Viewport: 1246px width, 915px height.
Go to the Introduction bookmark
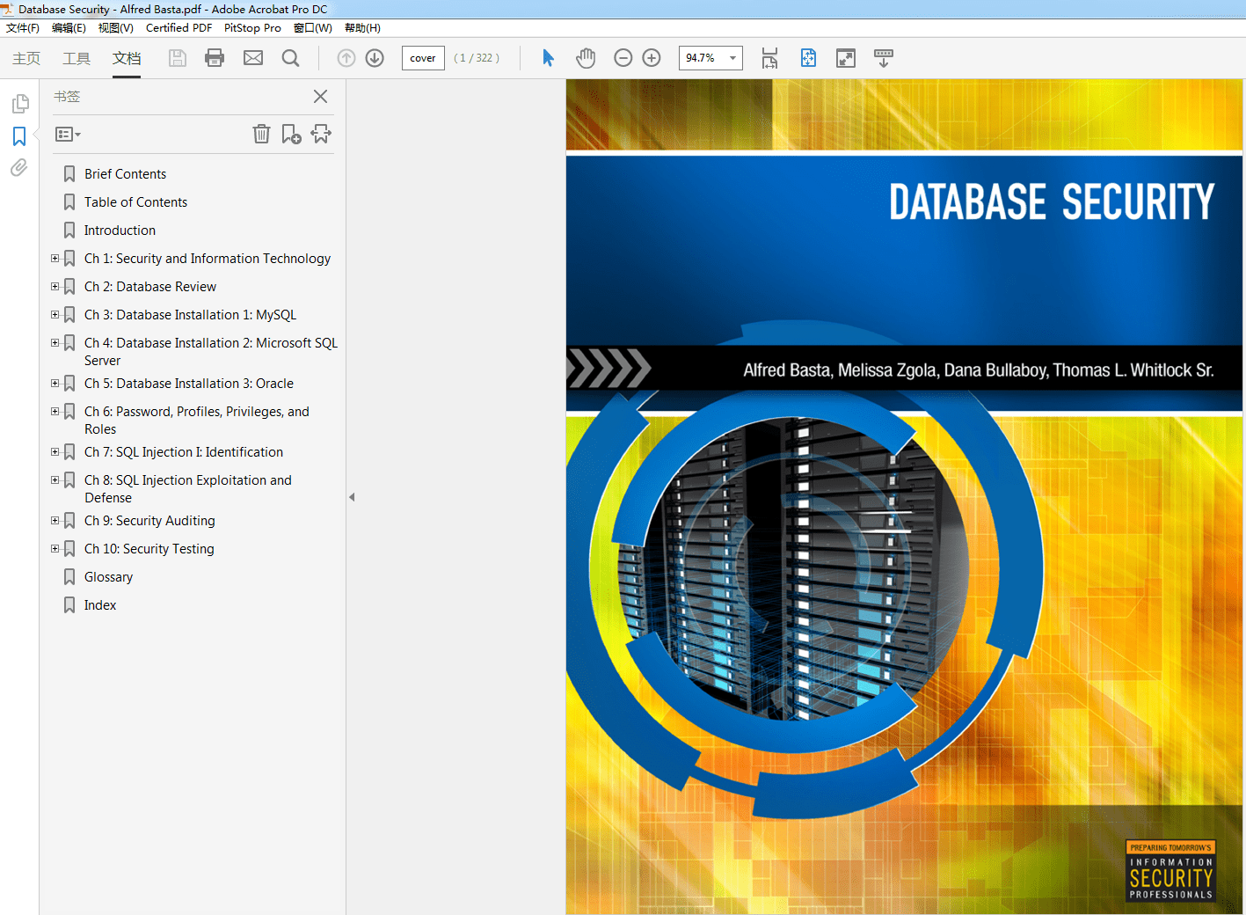tap(120, 230)
